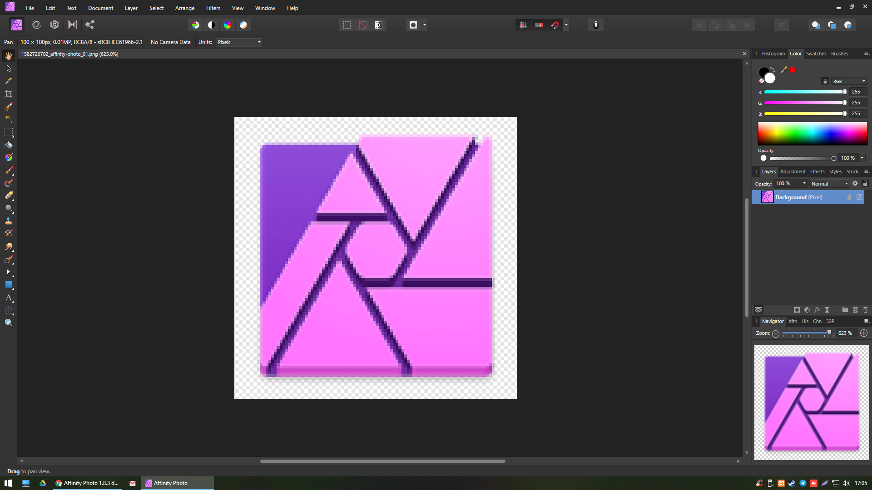Image resolution: width=872 pixels, height=490 pixels.
Task: Select the Clone Brush stamp tool
Action: click(9, 221)
